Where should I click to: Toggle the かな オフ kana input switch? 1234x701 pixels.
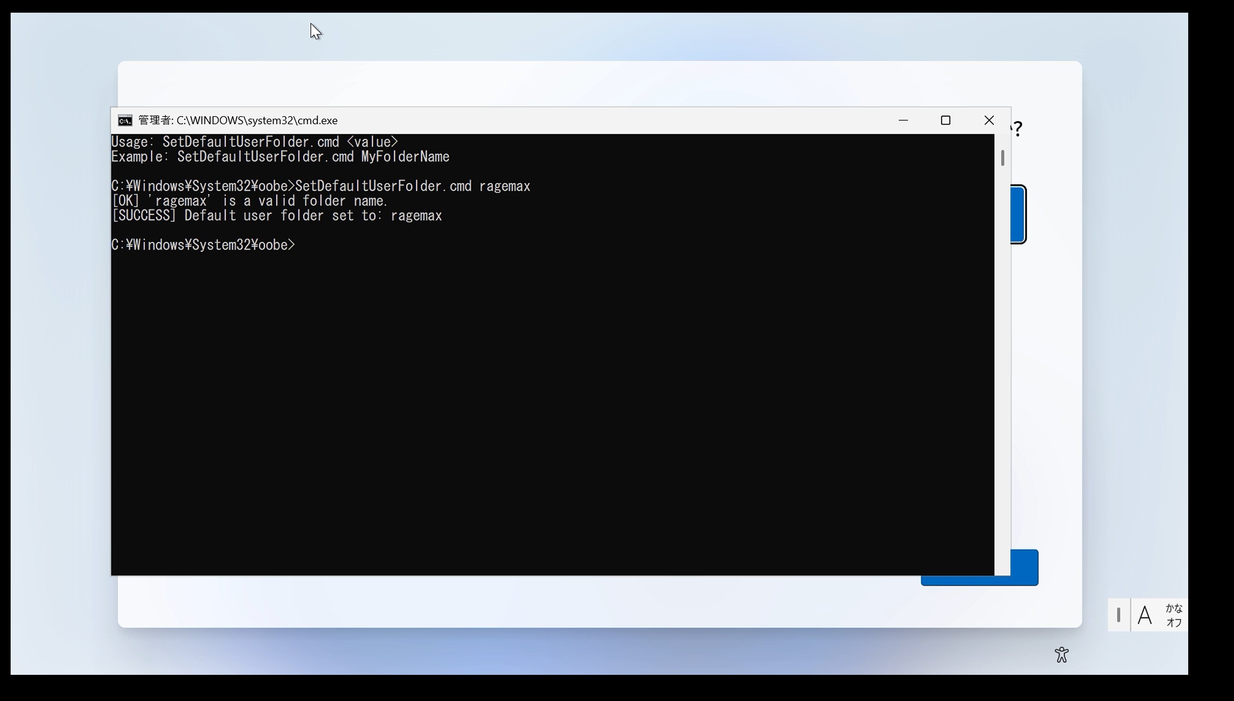click(x=1174, y=615)
